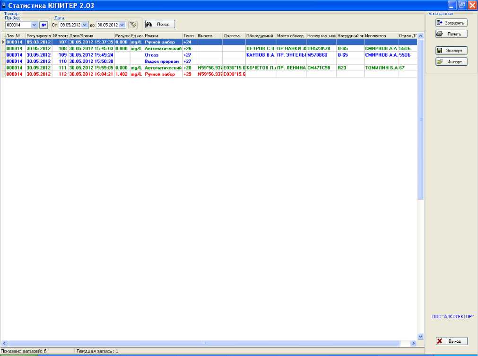
Task: Click the Импорт button
Action: (451, 61)
